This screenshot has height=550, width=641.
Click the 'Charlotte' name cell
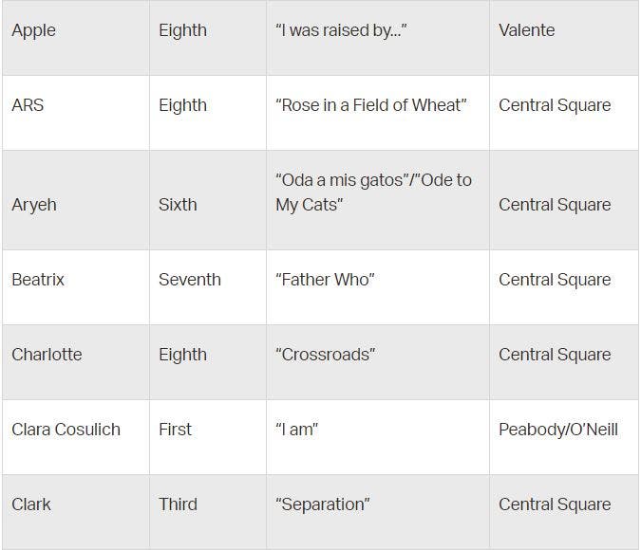(x=47, y=355)
